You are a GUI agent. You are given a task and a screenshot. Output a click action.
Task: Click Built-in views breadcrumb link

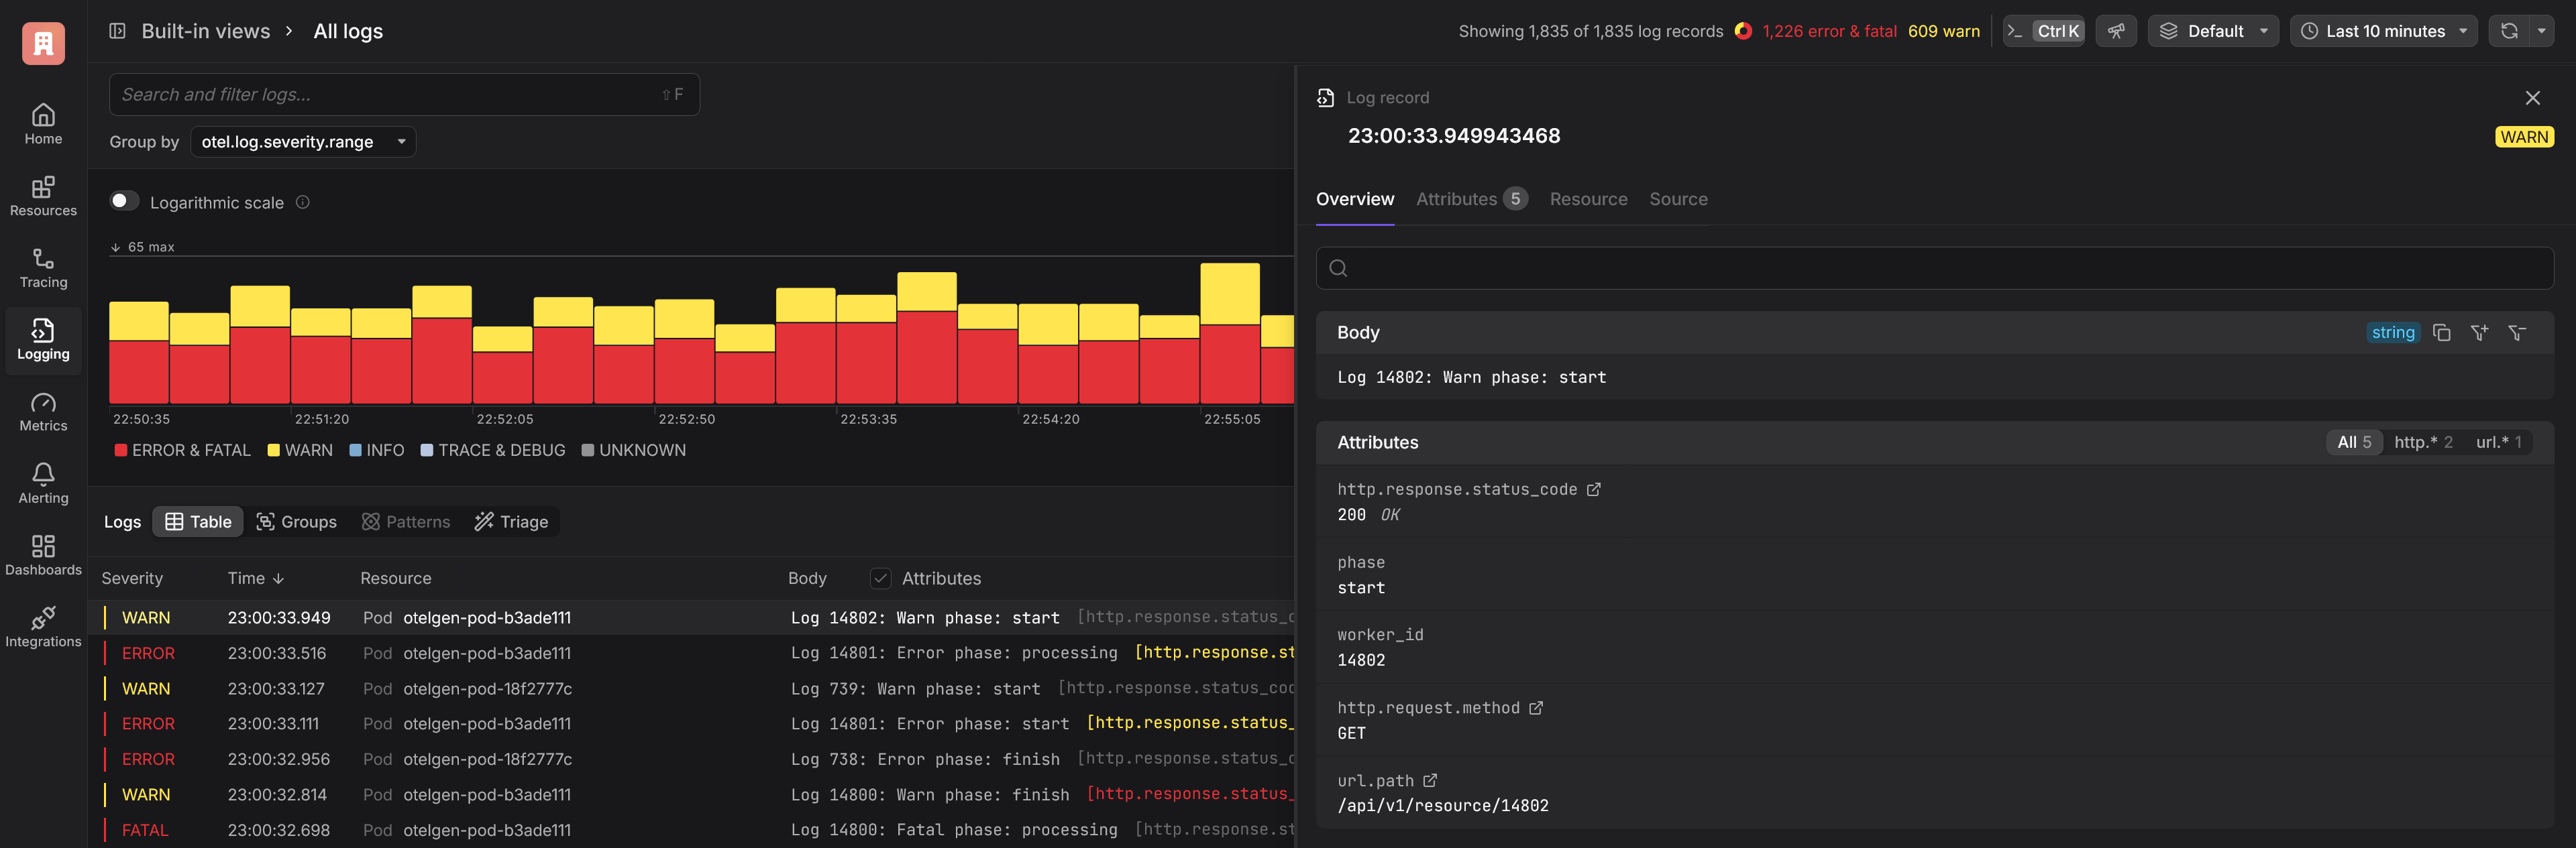click(205, 31)
